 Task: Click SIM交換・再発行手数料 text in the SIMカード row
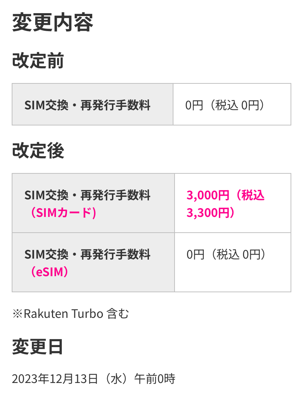pos(87,195)
